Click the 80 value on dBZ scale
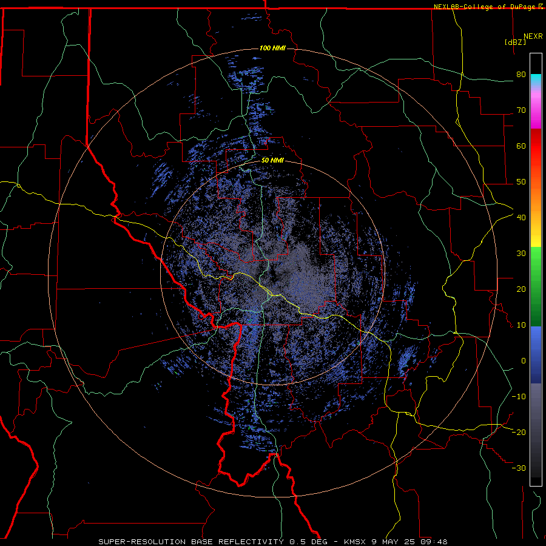 tap(521, 75)
